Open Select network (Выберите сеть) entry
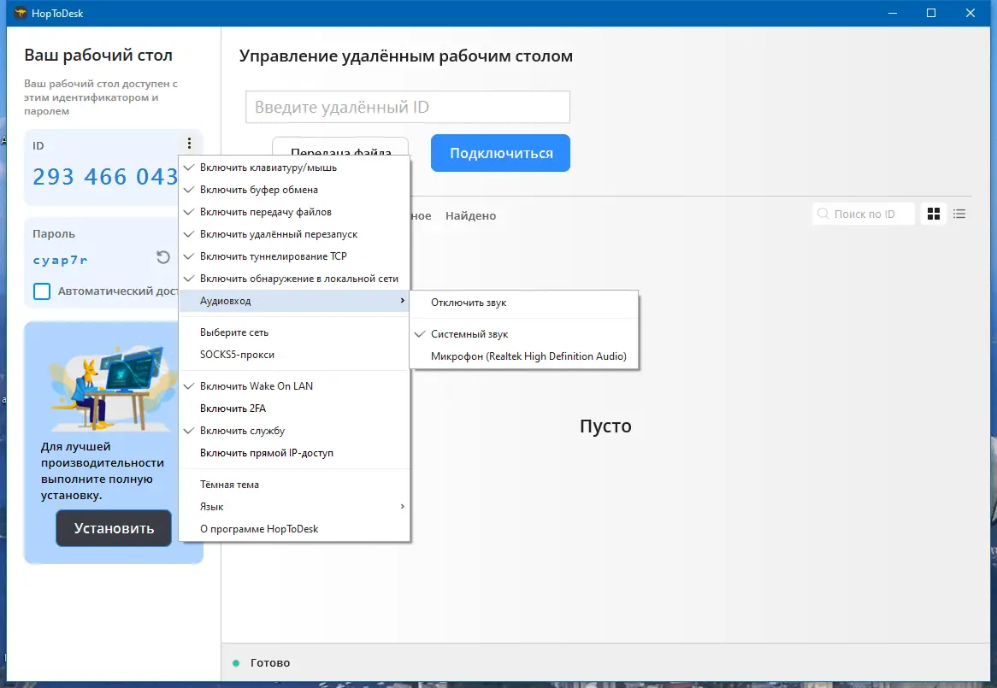Image resolution: width=997 pixels, height=688 pixels. 294,332
